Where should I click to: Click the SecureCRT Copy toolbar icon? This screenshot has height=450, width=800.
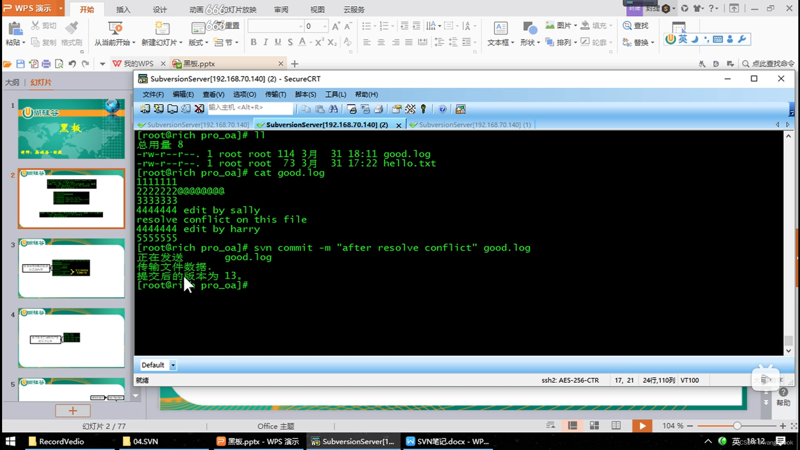(306, 109)
